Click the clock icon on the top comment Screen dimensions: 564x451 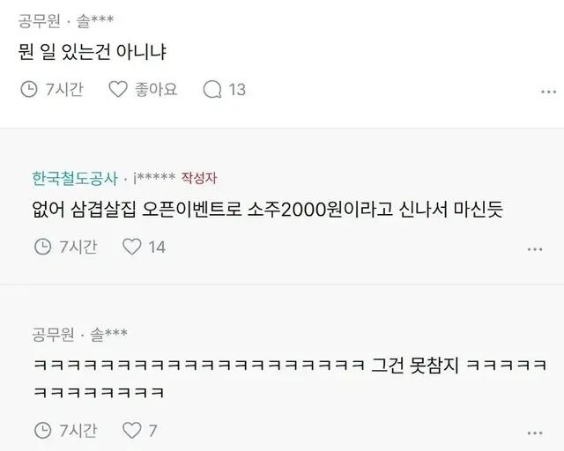[x=29, y=89]
